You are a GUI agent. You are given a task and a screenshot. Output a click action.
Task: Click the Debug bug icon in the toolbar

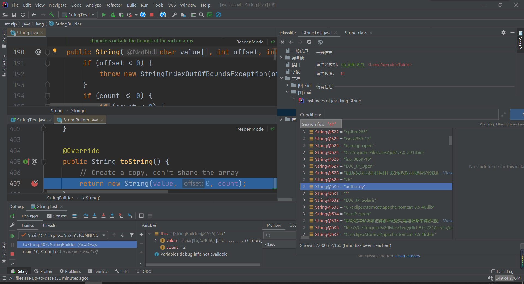tap(113, 15)
